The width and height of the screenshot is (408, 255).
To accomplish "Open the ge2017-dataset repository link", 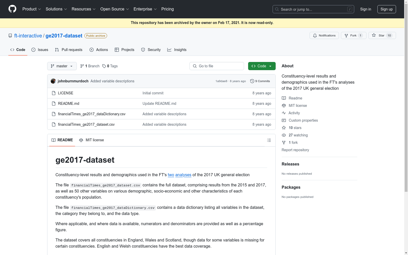I will pos(64,36).
